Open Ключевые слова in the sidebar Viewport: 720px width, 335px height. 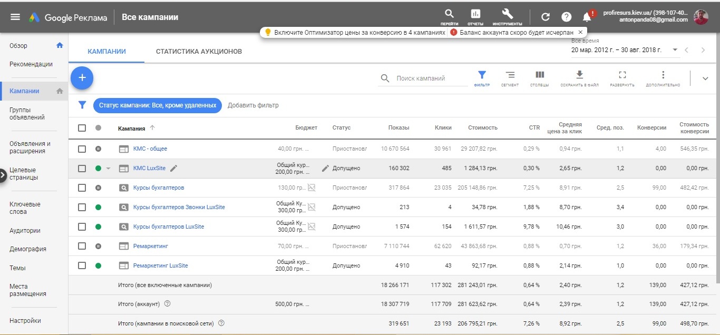pos(25,208)
